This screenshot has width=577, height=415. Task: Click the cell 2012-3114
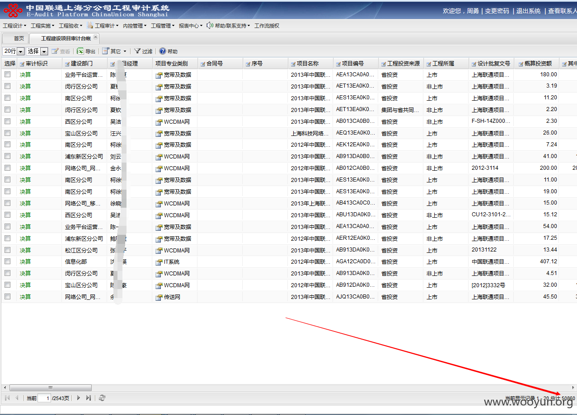pyautogui.click(x=485, y=168)
